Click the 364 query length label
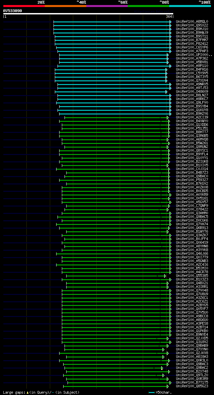This screenshot has width=214, height=395. click(x=169, y=16)
